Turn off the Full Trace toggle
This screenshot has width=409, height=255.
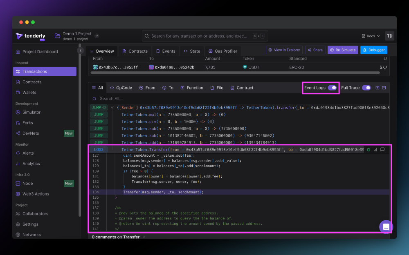pos(367,88)
